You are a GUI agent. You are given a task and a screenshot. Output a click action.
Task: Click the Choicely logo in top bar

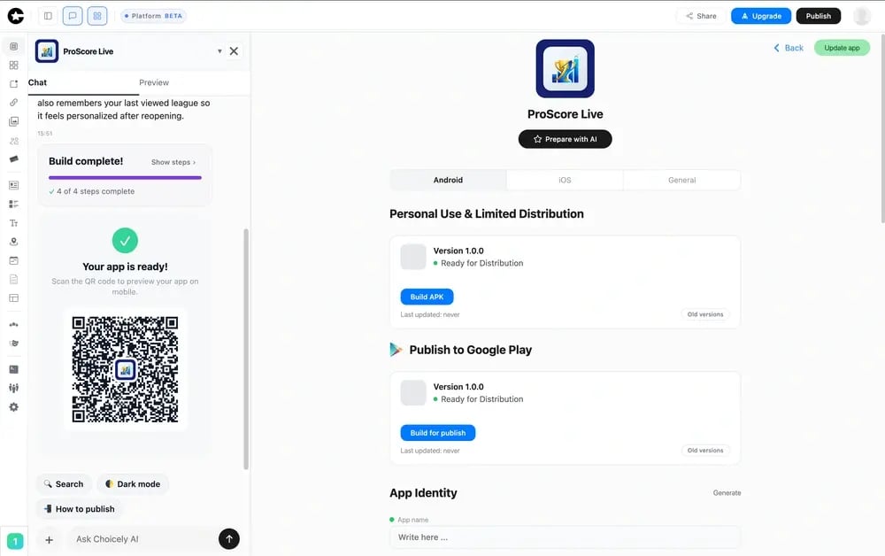pyautogui.click(x=16, y=16)
